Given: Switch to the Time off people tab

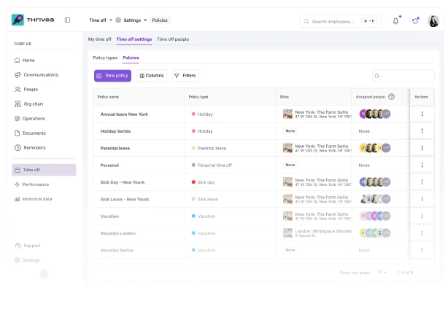Looking at the screenshot, I should 173,39.
